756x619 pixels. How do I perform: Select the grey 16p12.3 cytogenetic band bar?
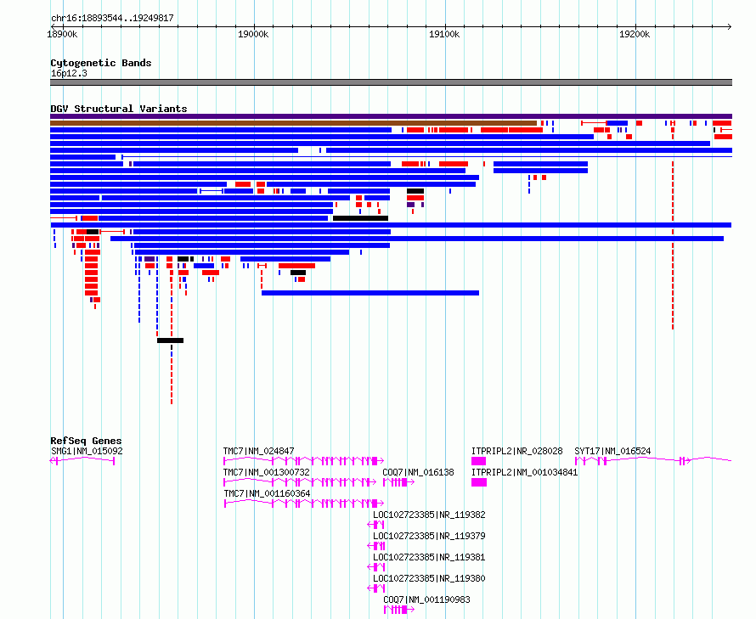[x=391, y=82]
